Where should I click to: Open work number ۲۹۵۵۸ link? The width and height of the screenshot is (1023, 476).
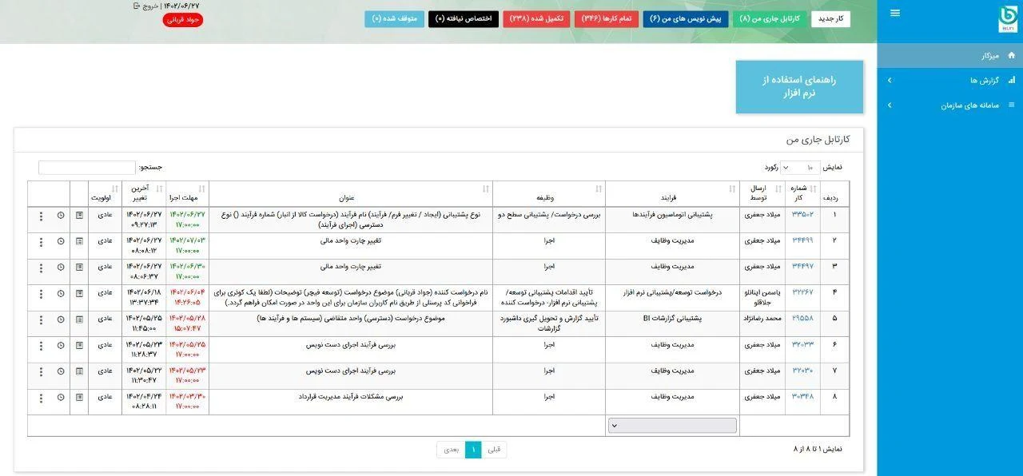[802, 318]
